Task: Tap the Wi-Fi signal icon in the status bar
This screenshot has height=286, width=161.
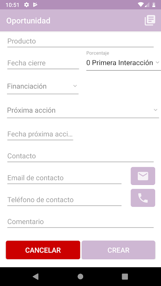Action: click(x=141, y=5)
